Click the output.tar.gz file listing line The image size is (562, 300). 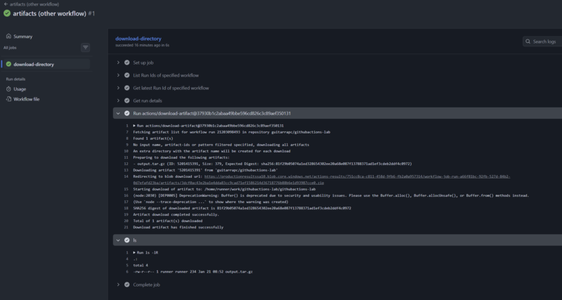pos(192,272)
